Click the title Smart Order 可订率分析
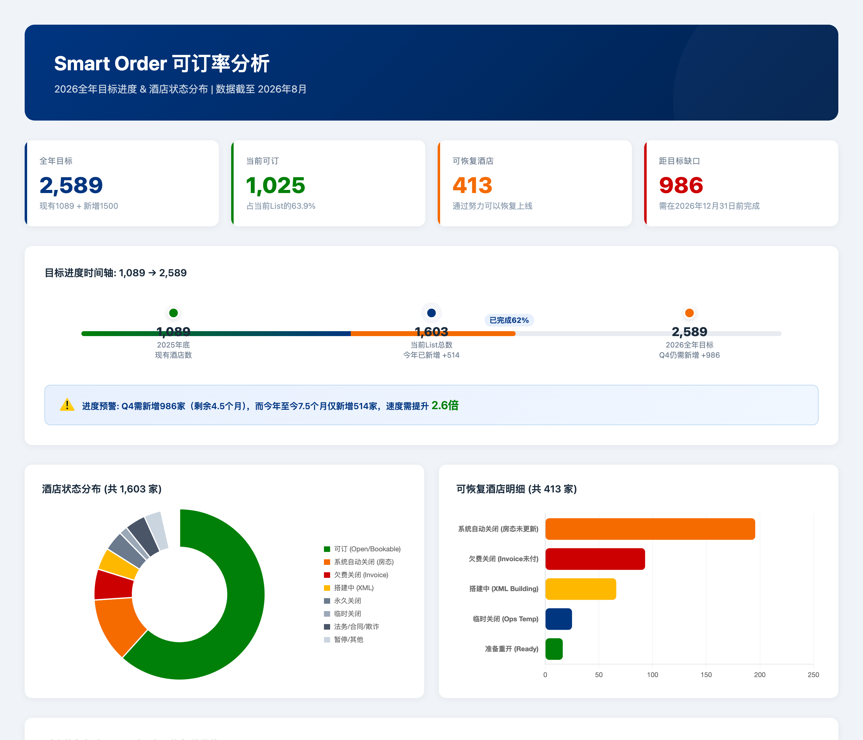Screen dimensions: 863x740 (162, 64)
